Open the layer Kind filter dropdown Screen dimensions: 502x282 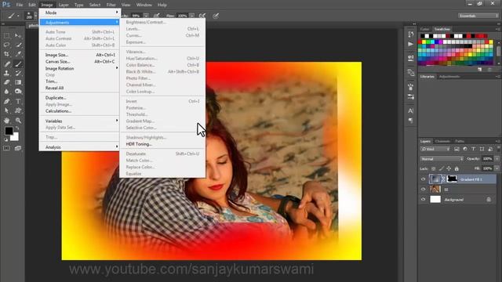tap(435, 149)
